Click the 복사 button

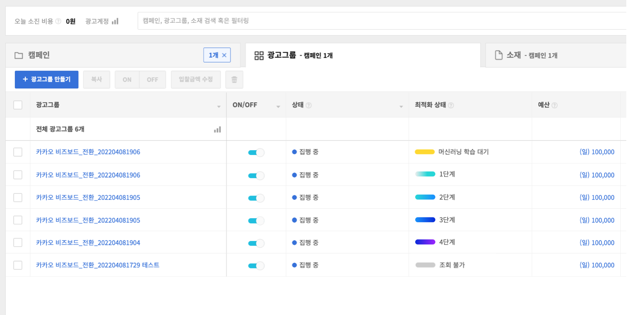click(97, 80)
